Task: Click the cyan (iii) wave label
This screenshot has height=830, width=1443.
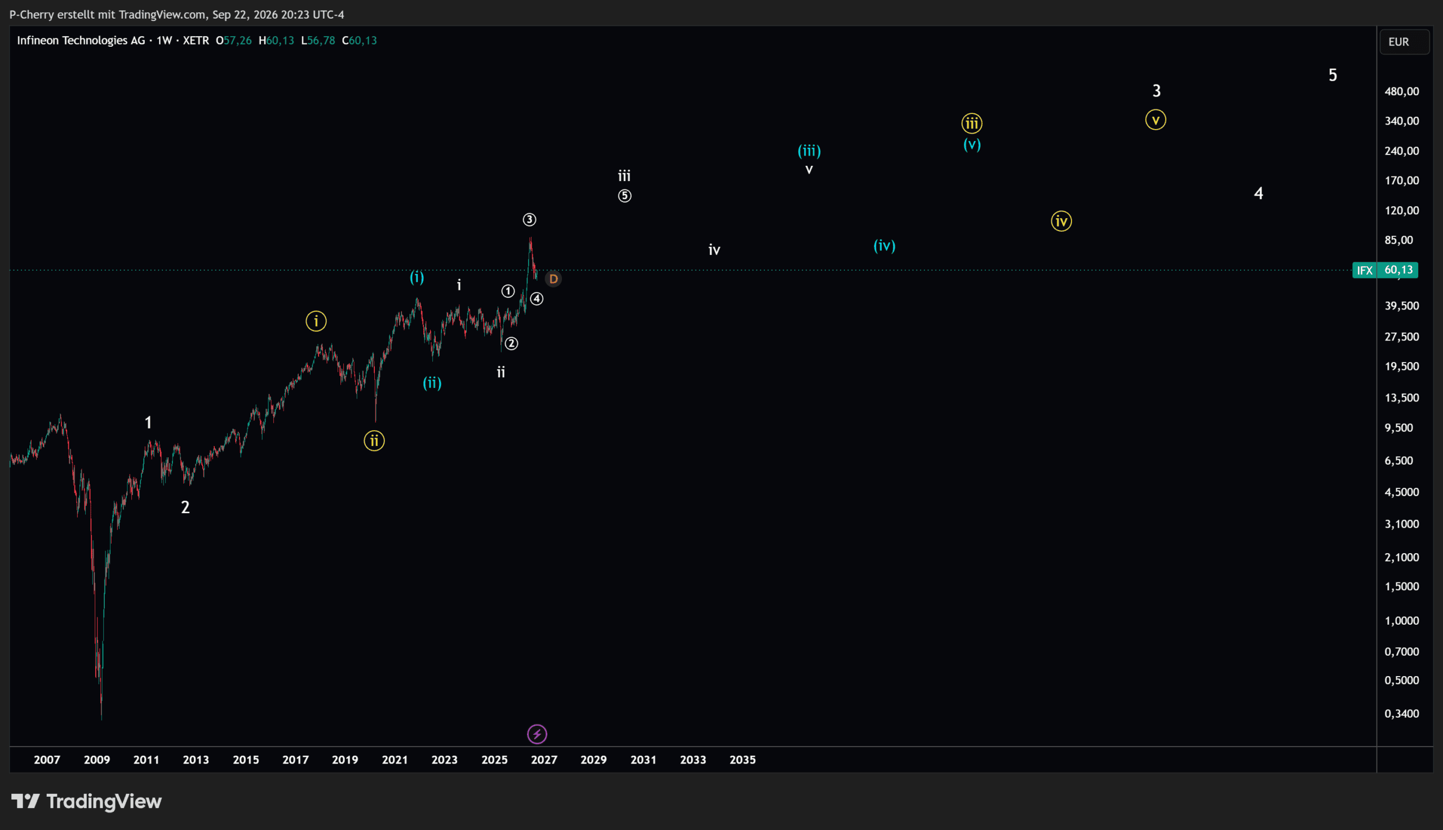Action: pyautogui.click(x=809, y=151)
